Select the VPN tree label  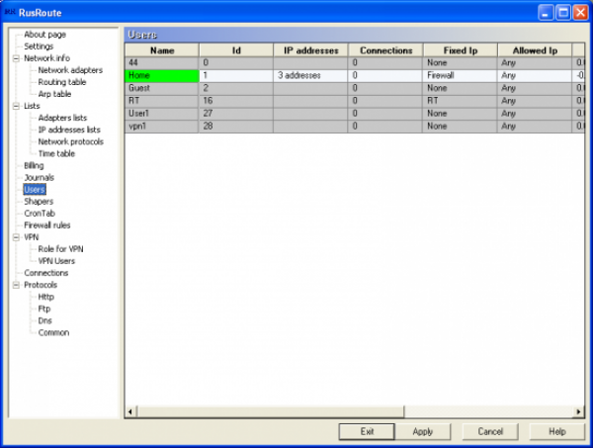(31, 237)
